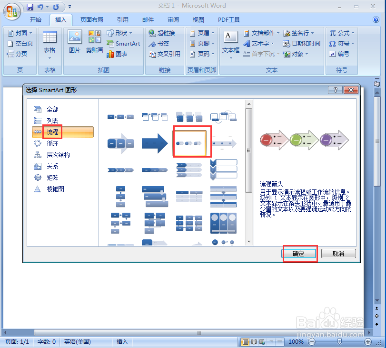The image size is (386, 348).
Task: Add a bookmark (书签)
Action: coord(159,44)
